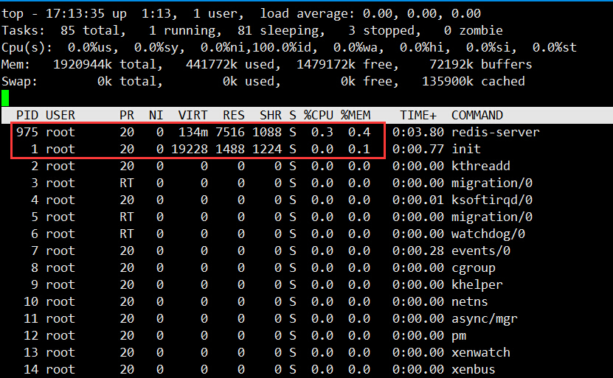Click the ksoftirqd/0 process name

point(491,200)
